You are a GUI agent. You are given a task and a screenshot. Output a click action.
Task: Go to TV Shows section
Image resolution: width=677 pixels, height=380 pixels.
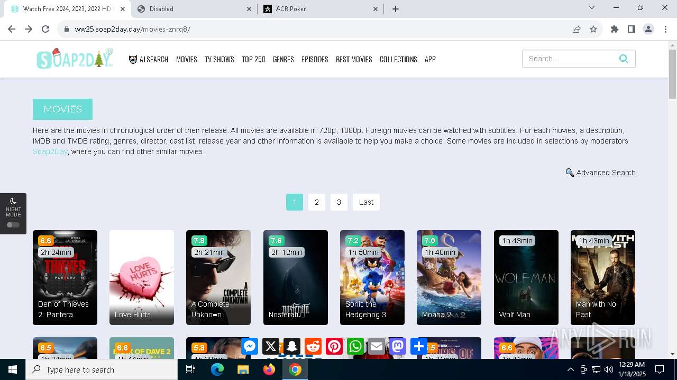[219, 59]
